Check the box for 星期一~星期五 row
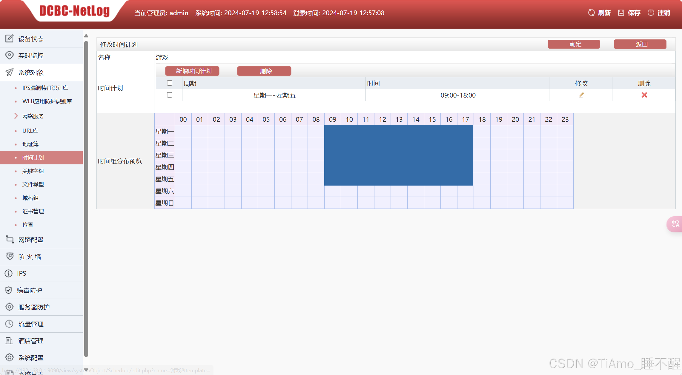The height and width of the screenshot is (375, 682). click(x=170, y=95)
